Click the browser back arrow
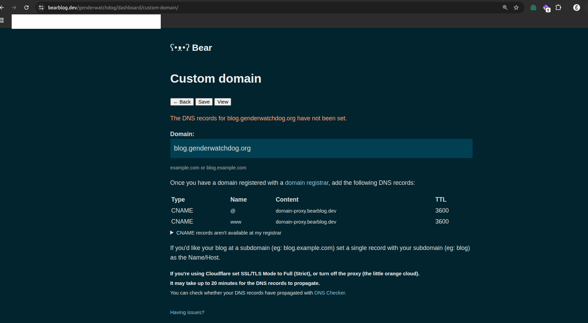The height and width of the screenshot is (323, 588). point(3,7)
